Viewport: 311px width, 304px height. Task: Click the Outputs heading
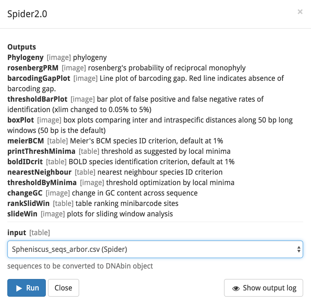point(22,47)
